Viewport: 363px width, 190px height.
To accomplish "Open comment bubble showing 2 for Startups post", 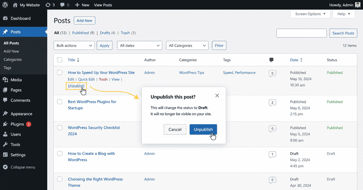I will click(272, 103).
